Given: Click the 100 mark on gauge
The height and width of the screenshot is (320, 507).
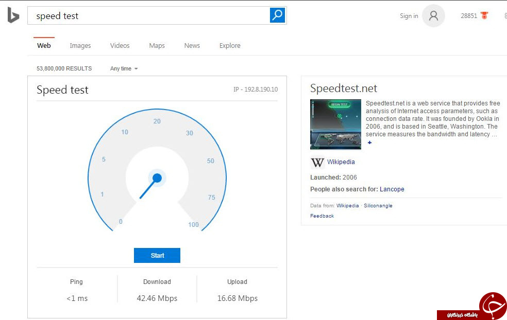Looking at the screenshot, I should [193, 225].
